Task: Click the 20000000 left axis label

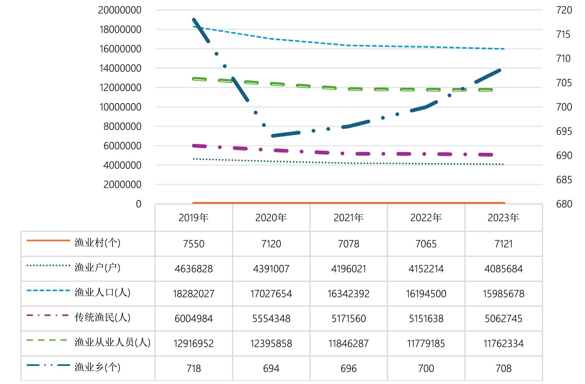Action: coord(120,10)
